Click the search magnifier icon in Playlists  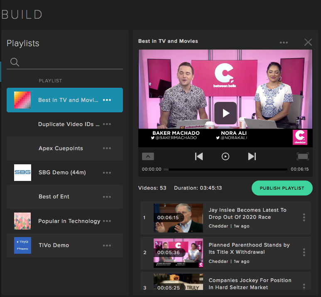[x=15, y=62]
